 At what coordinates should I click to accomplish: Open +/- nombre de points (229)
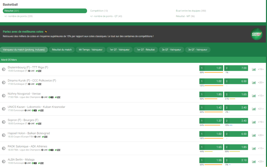(19, 16)
